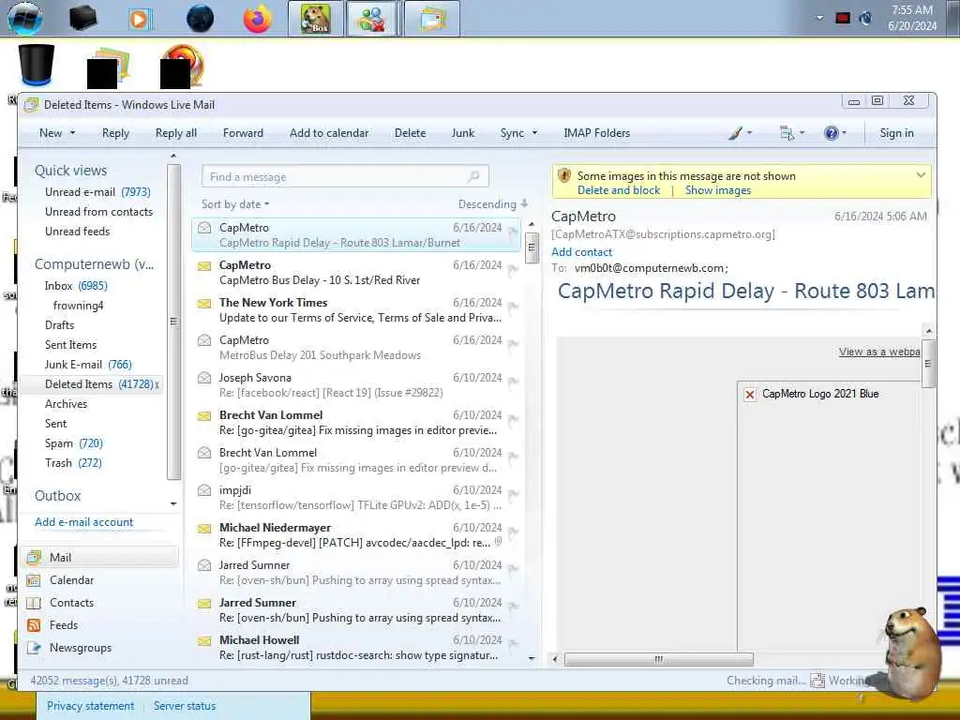Open the Unread e-mail quick view
The height and width of the screenshot is (720, 960).
(97, 192)
